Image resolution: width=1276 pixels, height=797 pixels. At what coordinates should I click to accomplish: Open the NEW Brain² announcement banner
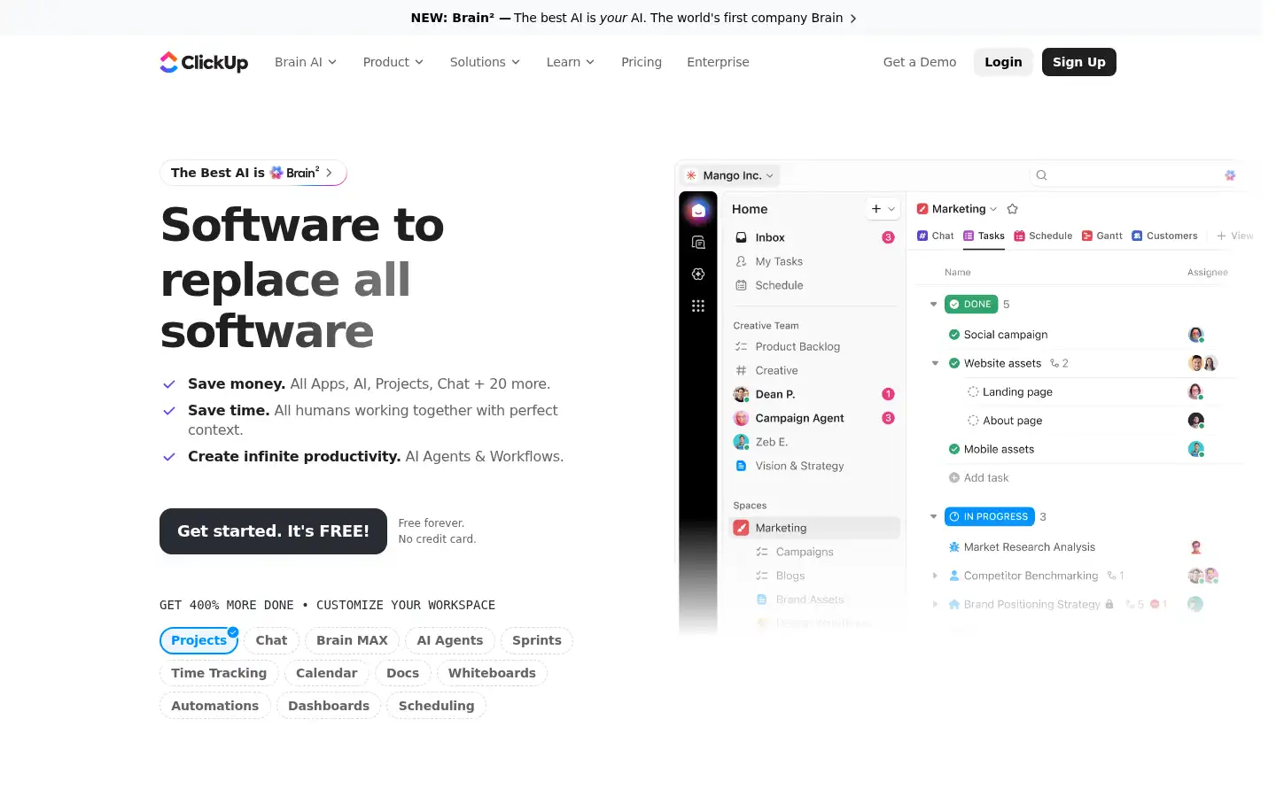(634, 18)
